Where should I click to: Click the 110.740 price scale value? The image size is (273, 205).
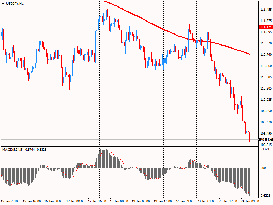[266, 55]
